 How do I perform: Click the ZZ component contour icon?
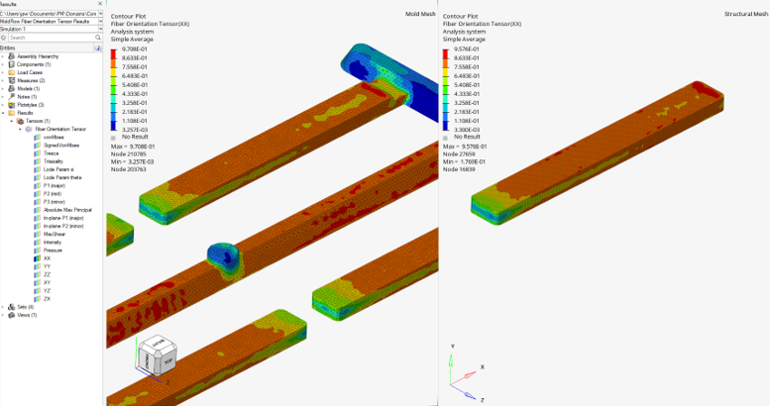coord(37,274)
